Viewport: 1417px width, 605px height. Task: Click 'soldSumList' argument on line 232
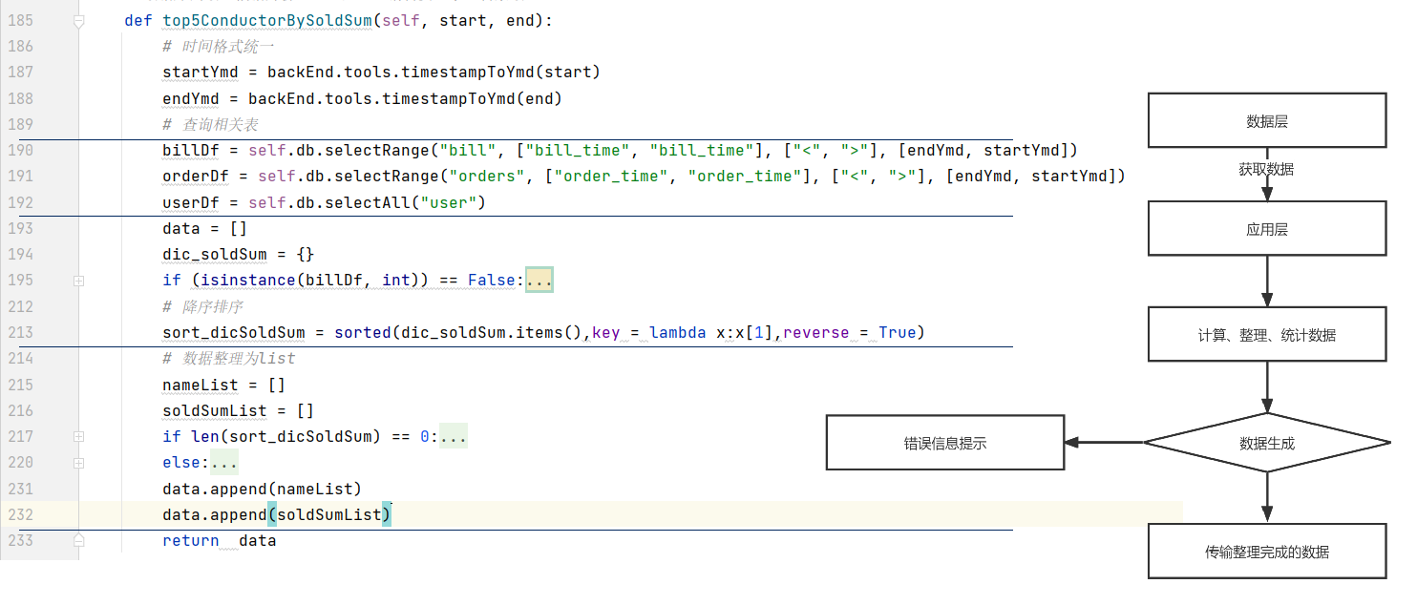coord(329,515)
